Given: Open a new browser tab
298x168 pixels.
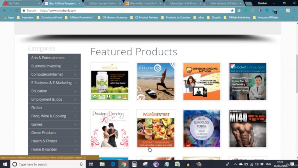Looking at the screenshot, I should [x=249, y=3].
